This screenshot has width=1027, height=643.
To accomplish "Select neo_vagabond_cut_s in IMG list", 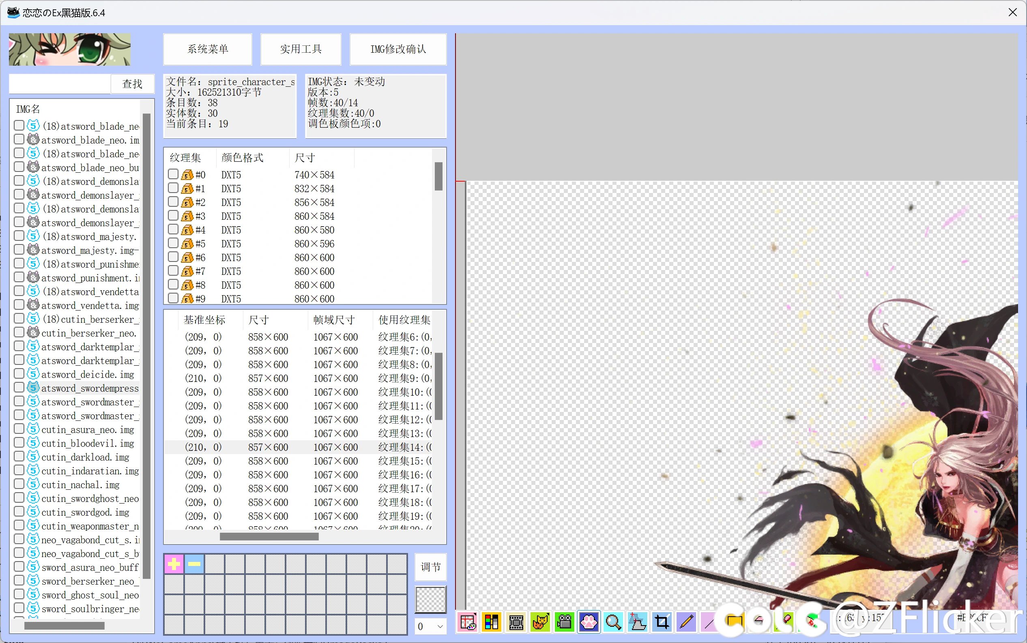I will (90, 540).
